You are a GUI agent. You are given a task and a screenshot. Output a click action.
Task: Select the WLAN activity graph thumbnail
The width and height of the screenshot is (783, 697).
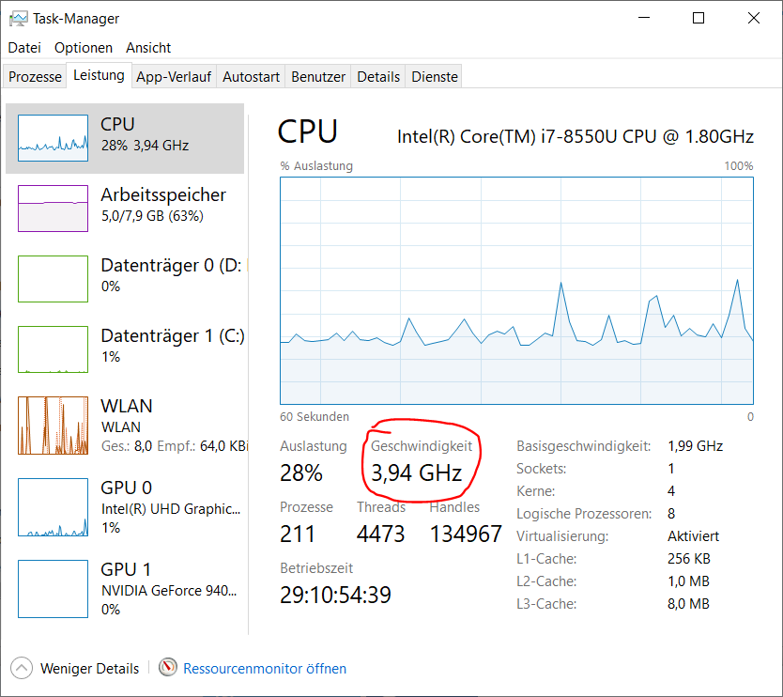53,426
